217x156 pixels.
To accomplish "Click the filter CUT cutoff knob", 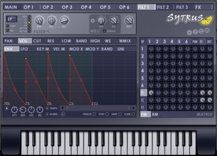I will [x=52, y=20].
